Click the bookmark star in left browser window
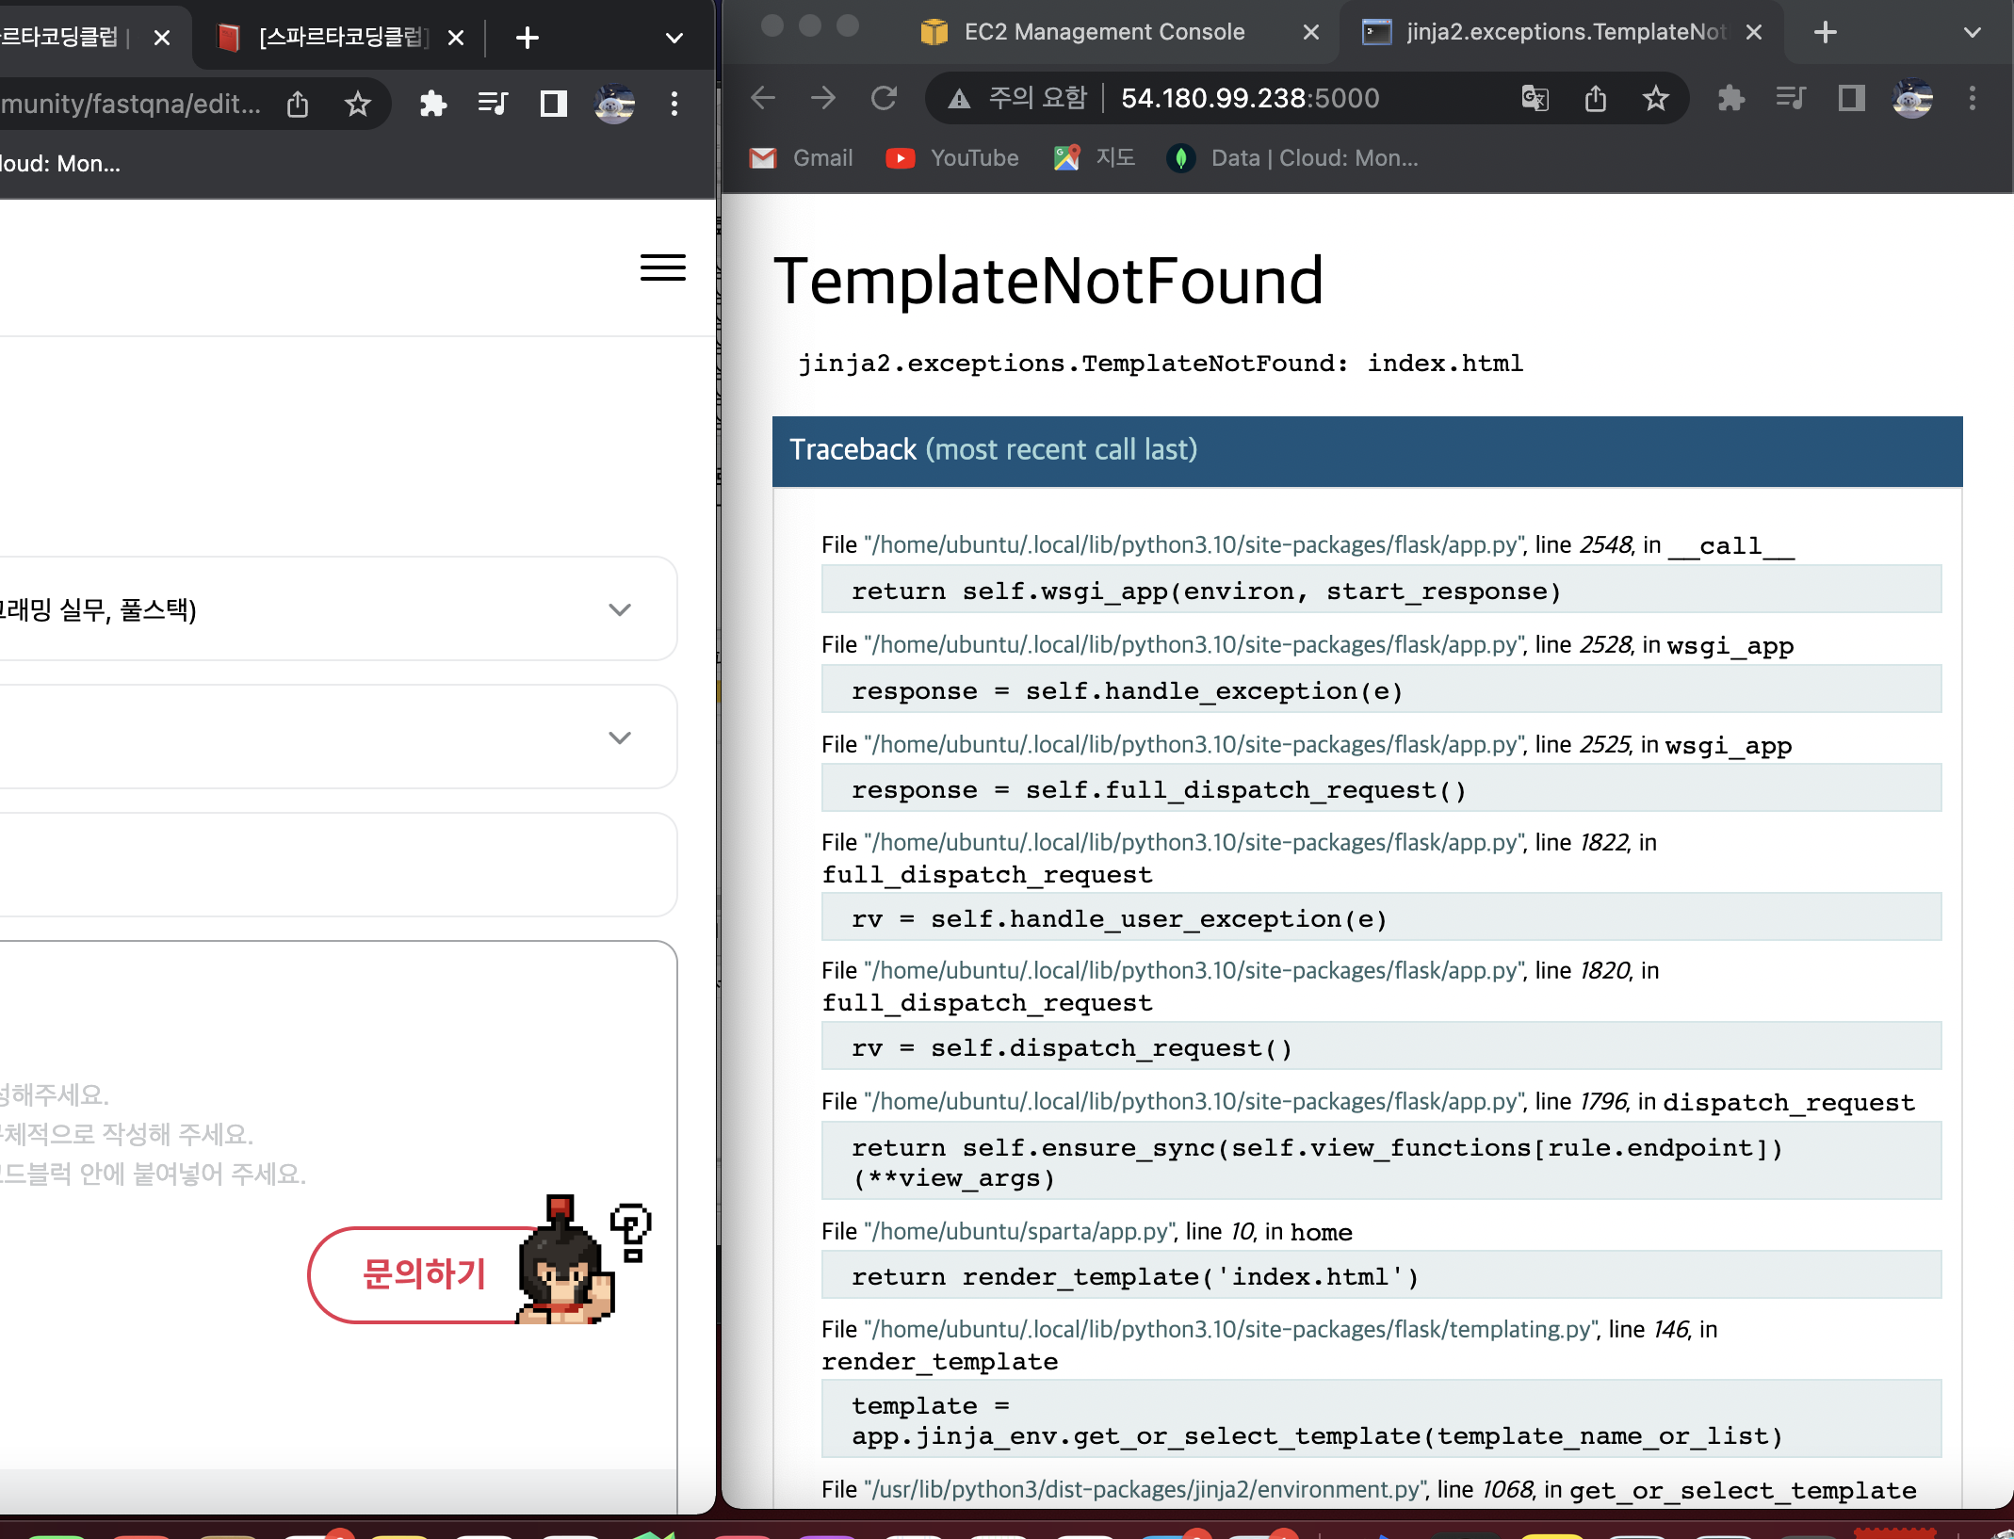 coord(358,104)
